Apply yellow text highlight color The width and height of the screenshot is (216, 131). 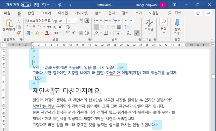click(37, 33)
